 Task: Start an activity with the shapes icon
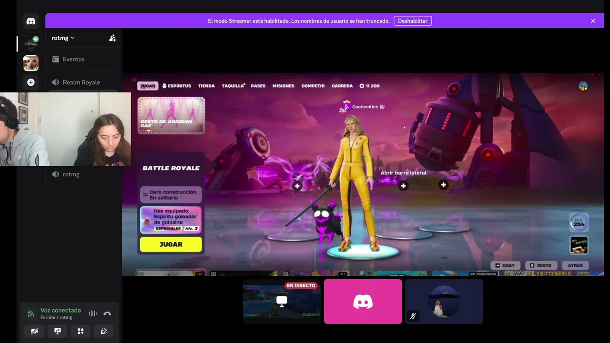tap(81, 331)
